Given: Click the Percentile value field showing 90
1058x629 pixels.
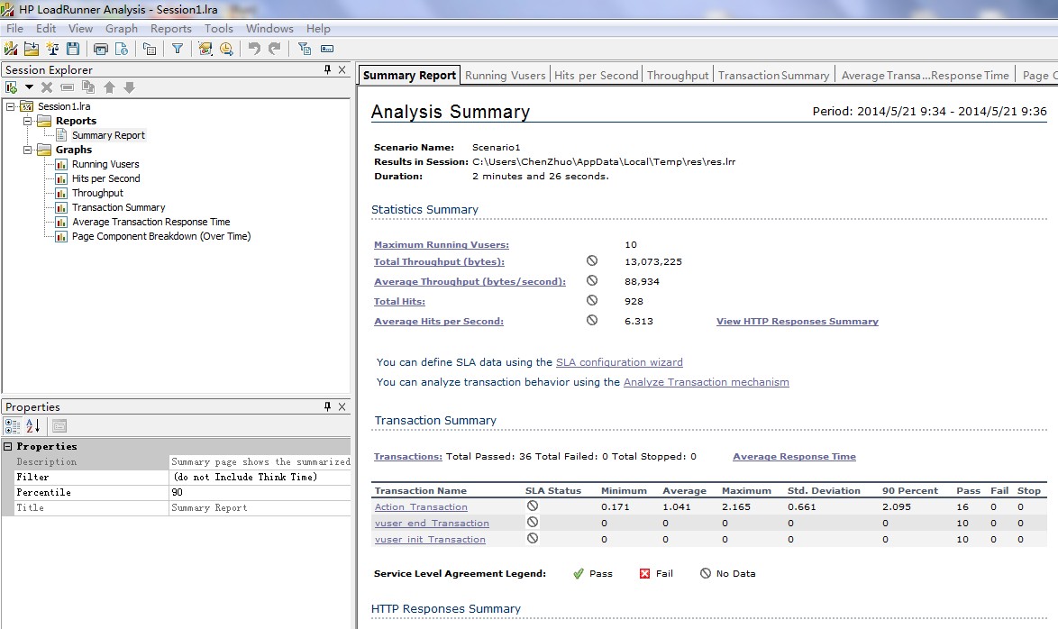Looking at the screenshot, I should point(260,492).
